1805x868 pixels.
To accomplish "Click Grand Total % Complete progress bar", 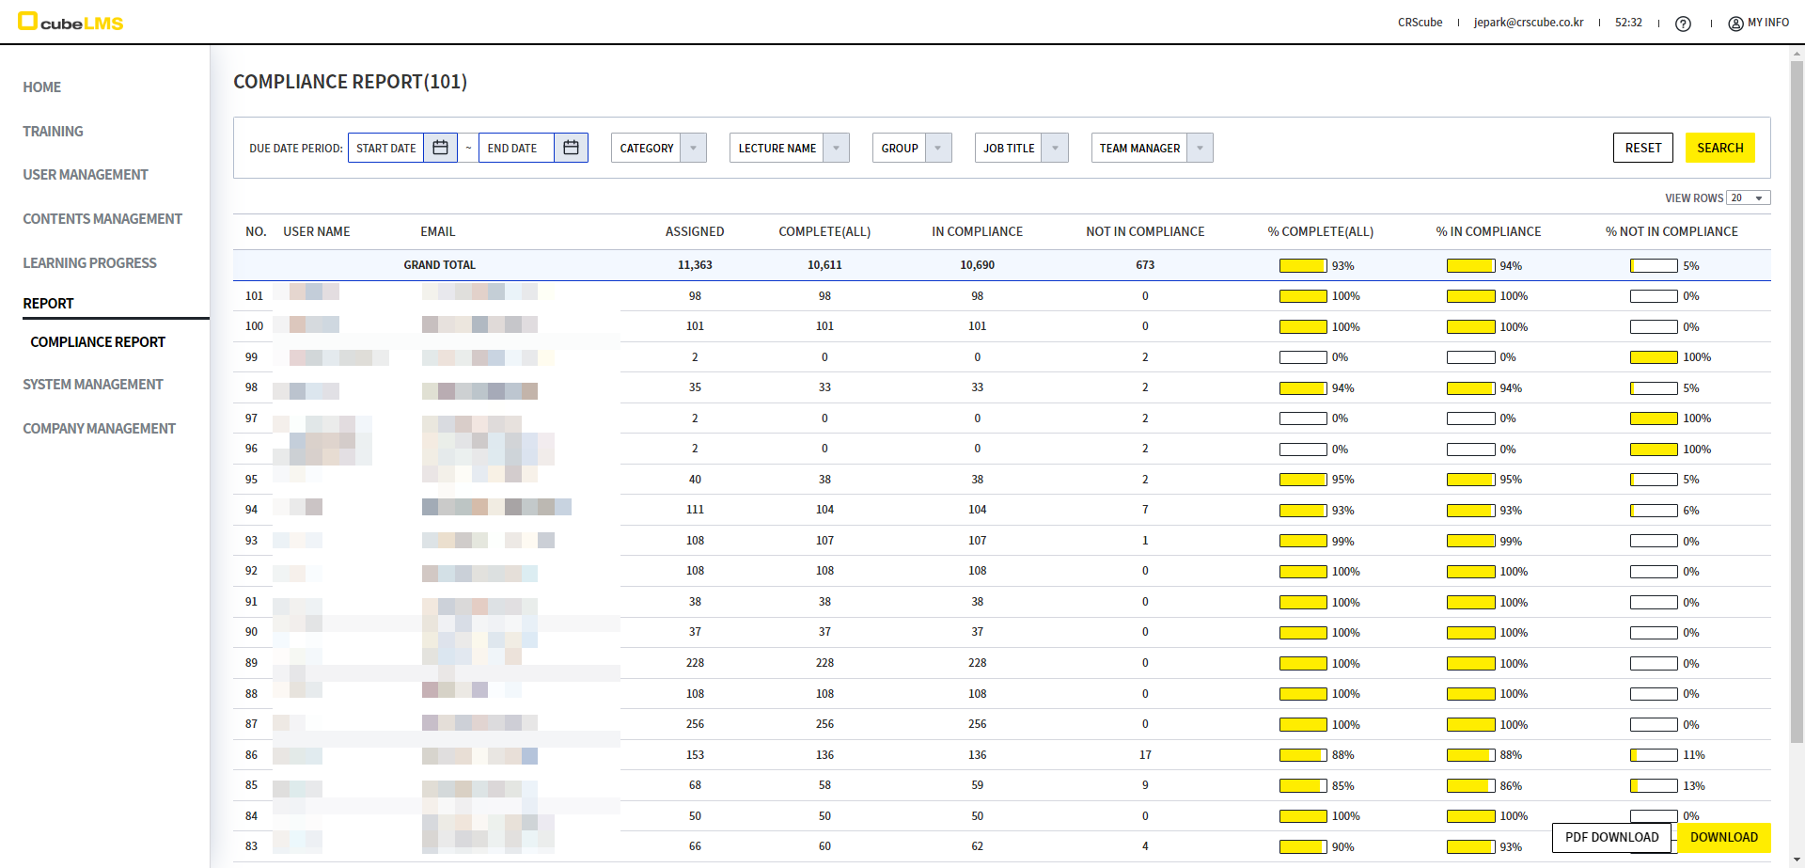I will [1302, 266].
